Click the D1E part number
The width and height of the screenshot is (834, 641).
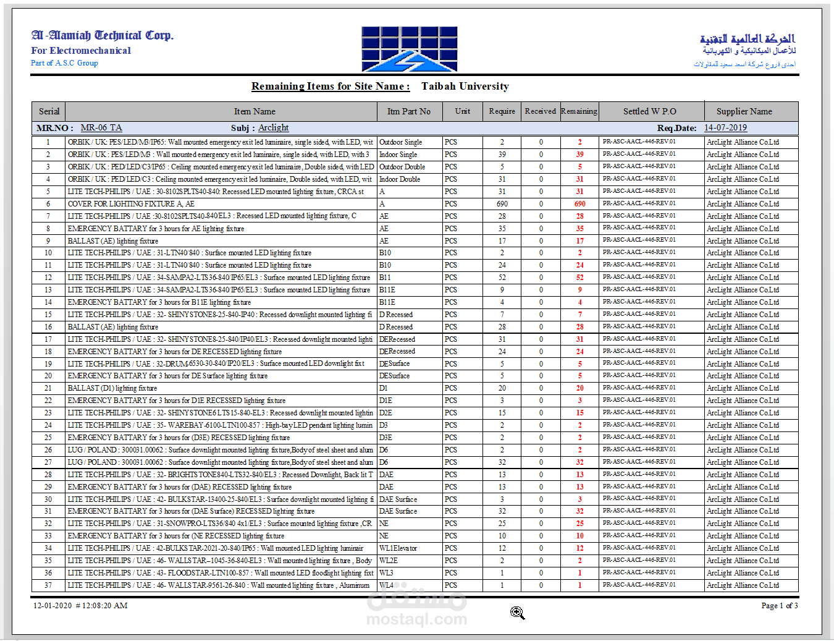pyautogui.click(x=385, y=401)
